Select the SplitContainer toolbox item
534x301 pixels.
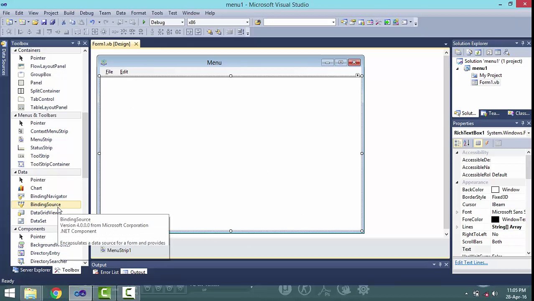(45, 91)
